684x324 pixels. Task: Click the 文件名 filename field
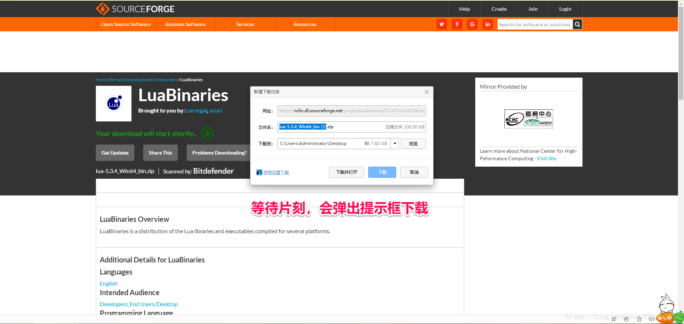coord(352,127)
